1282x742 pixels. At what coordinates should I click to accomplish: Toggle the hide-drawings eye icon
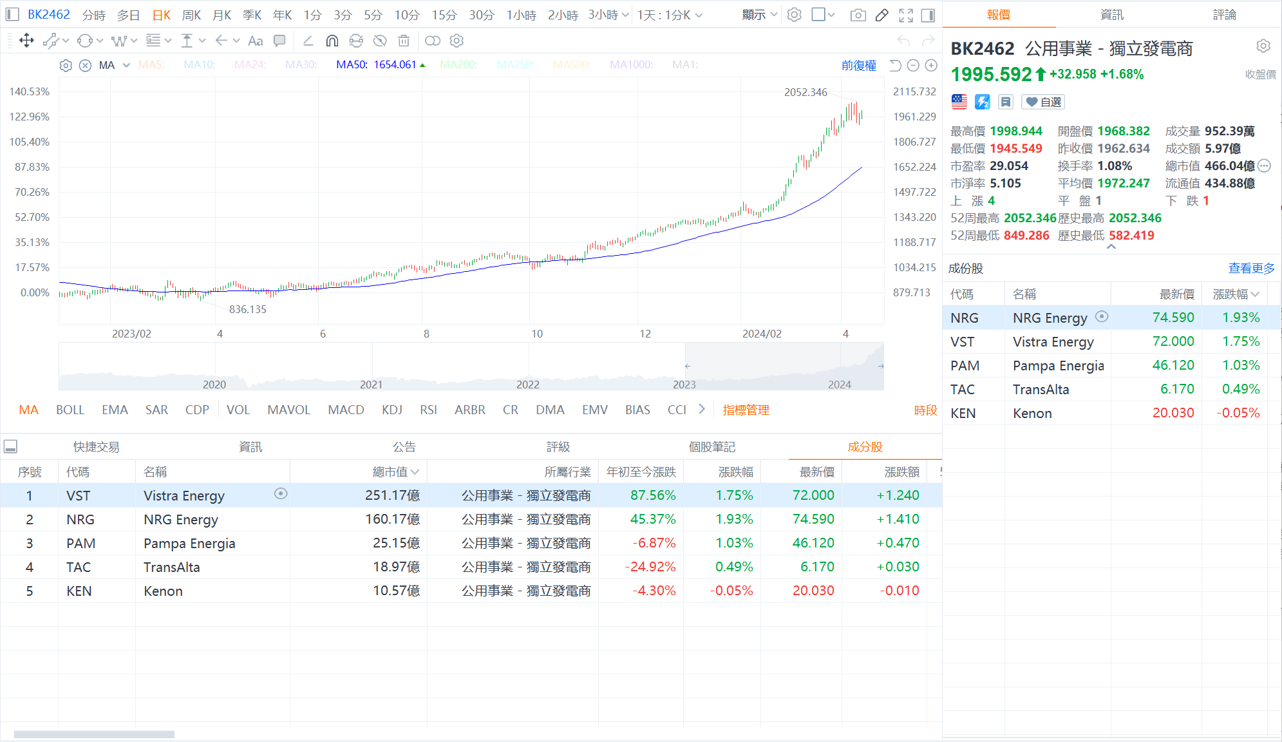380,41
